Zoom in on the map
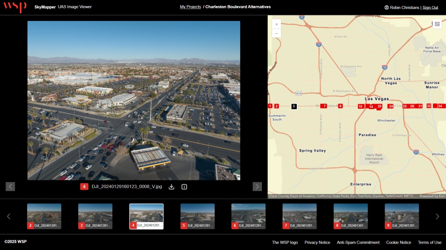 click(x=276, y=24)
